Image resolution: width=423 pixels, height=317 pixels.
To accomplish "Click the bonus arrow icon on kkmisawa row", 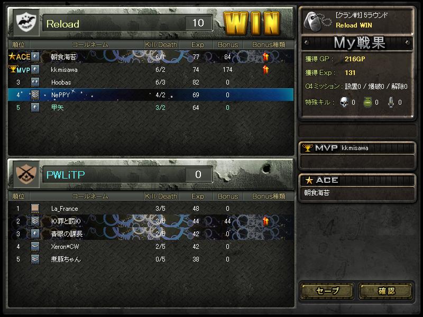I will pyautogui.click(x=266, y=70).
